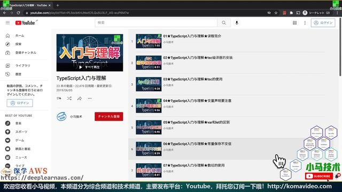The height and width of the screenshot is (192, 342).
Task: Click the browser address bar URL
Action: 80,13
